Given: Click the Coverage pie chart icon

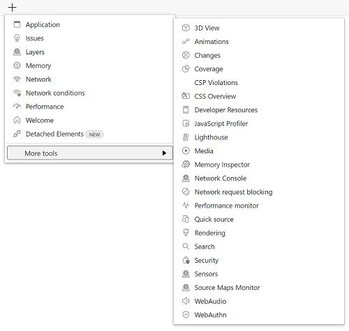Looking at the screenshot, I should [x=186, y=69].
